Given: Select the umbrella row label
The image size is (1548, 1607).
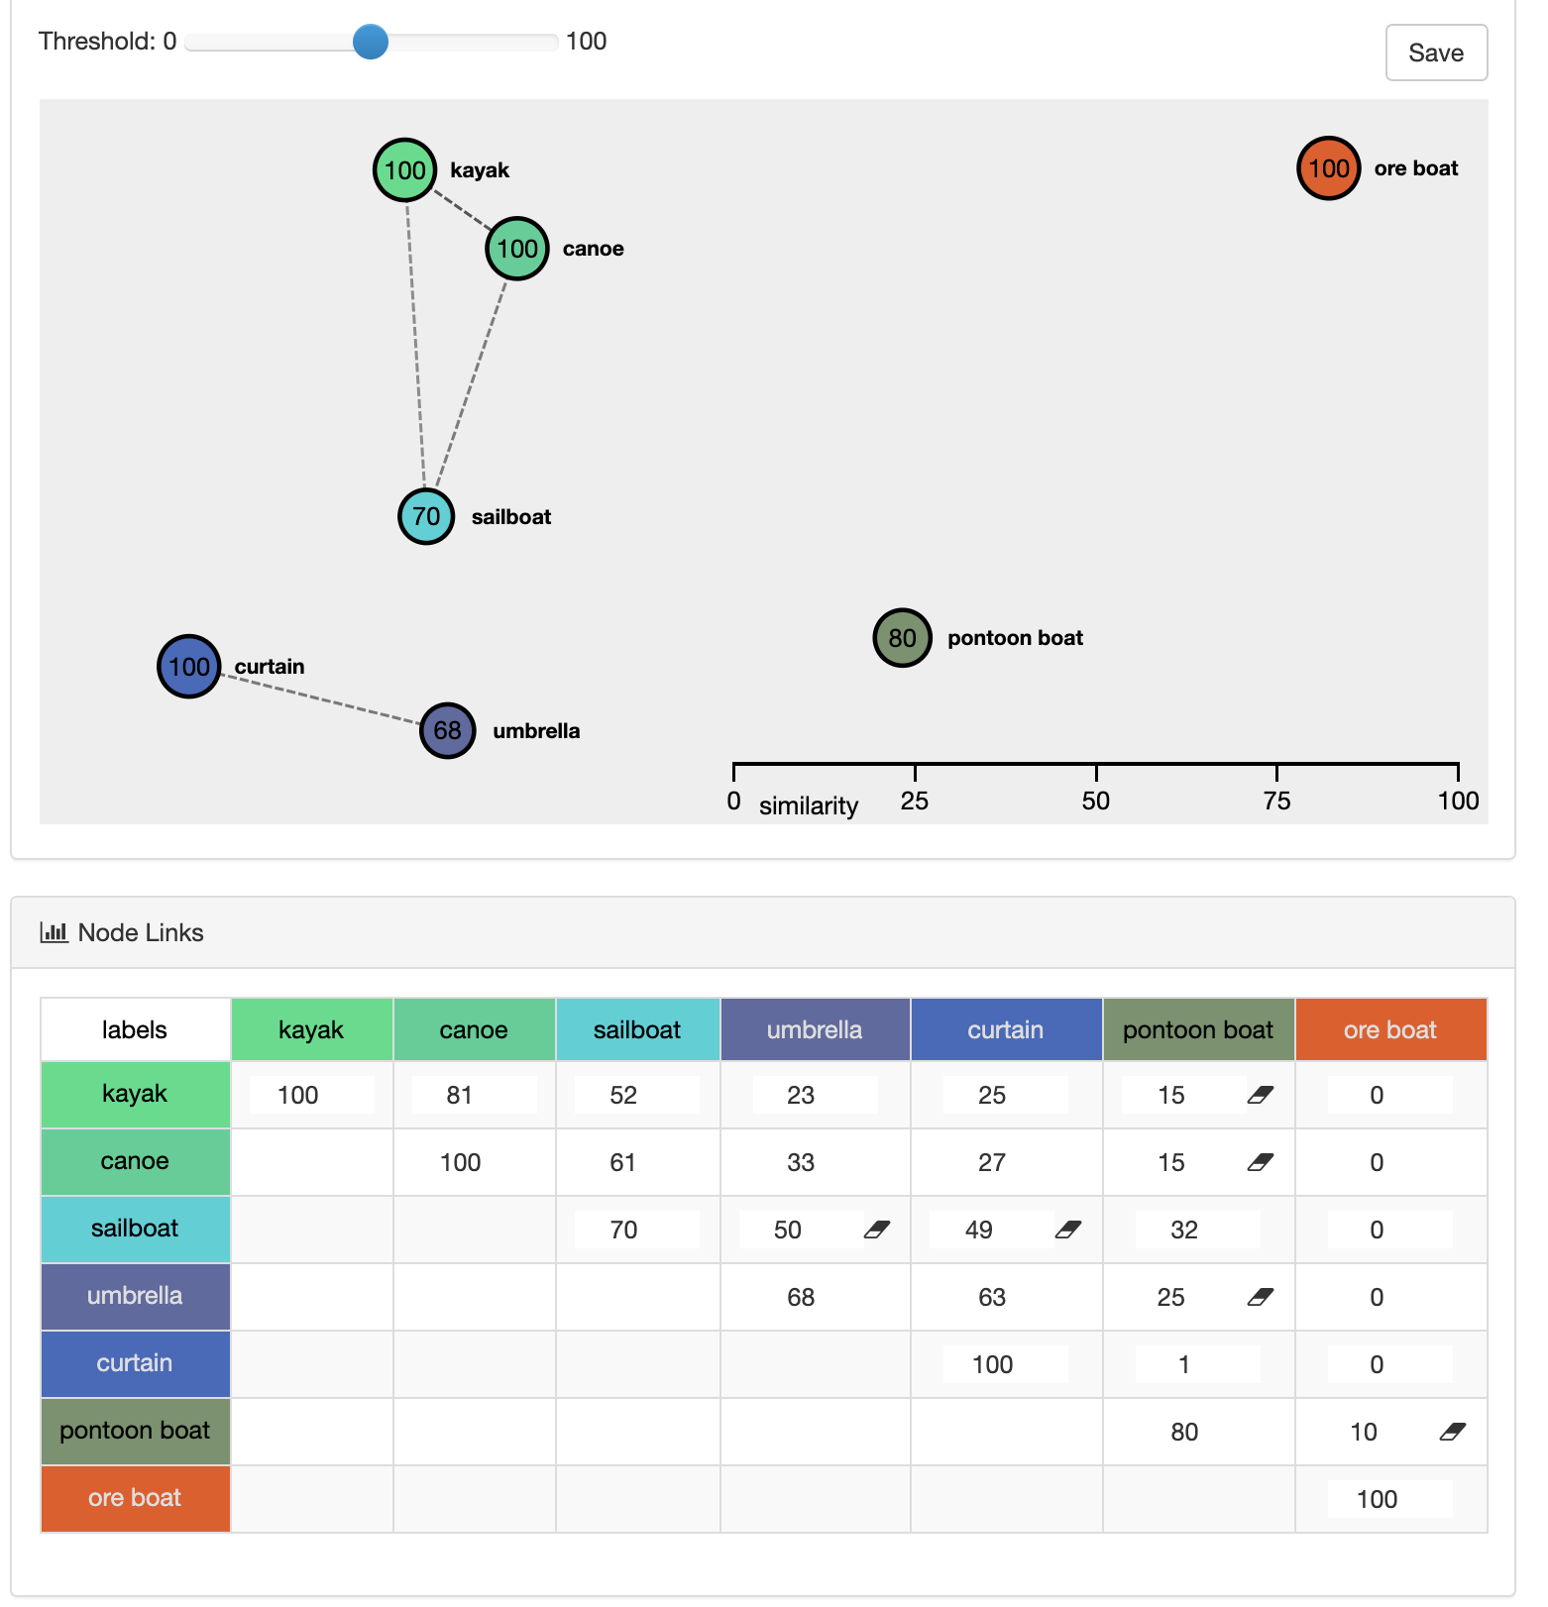Looking at the screenshot, I should point(135,1296).
